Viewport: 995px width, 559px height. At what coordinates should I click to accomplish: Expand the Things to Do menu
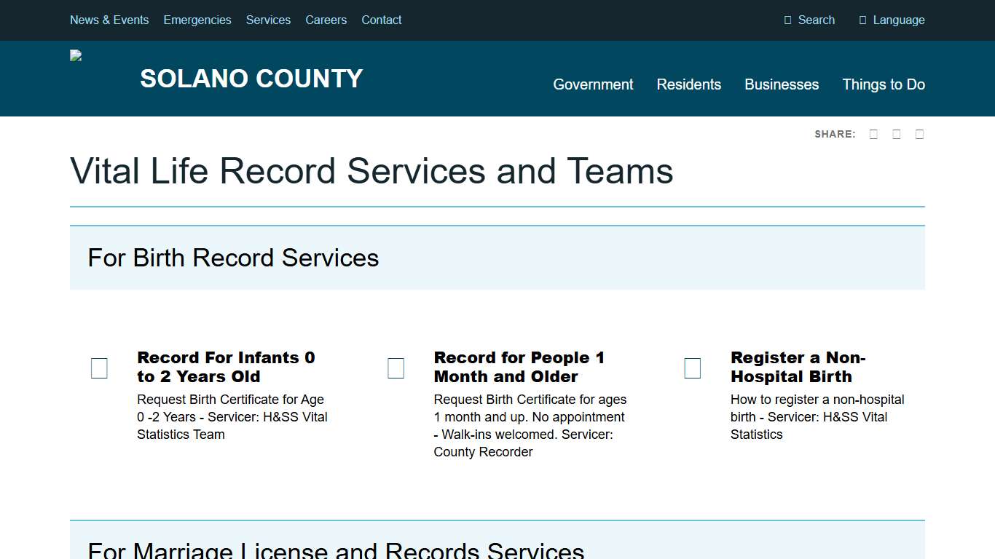point(884,84)
